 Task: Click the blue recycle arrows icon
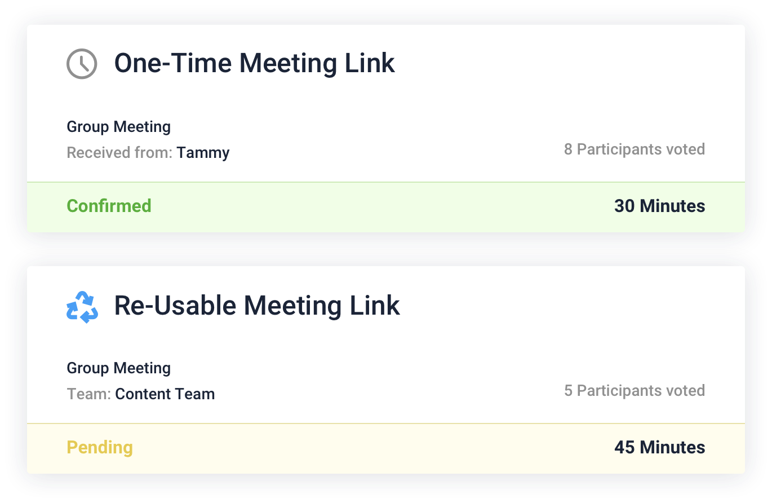pyautogui.click(x=82, y=307)
